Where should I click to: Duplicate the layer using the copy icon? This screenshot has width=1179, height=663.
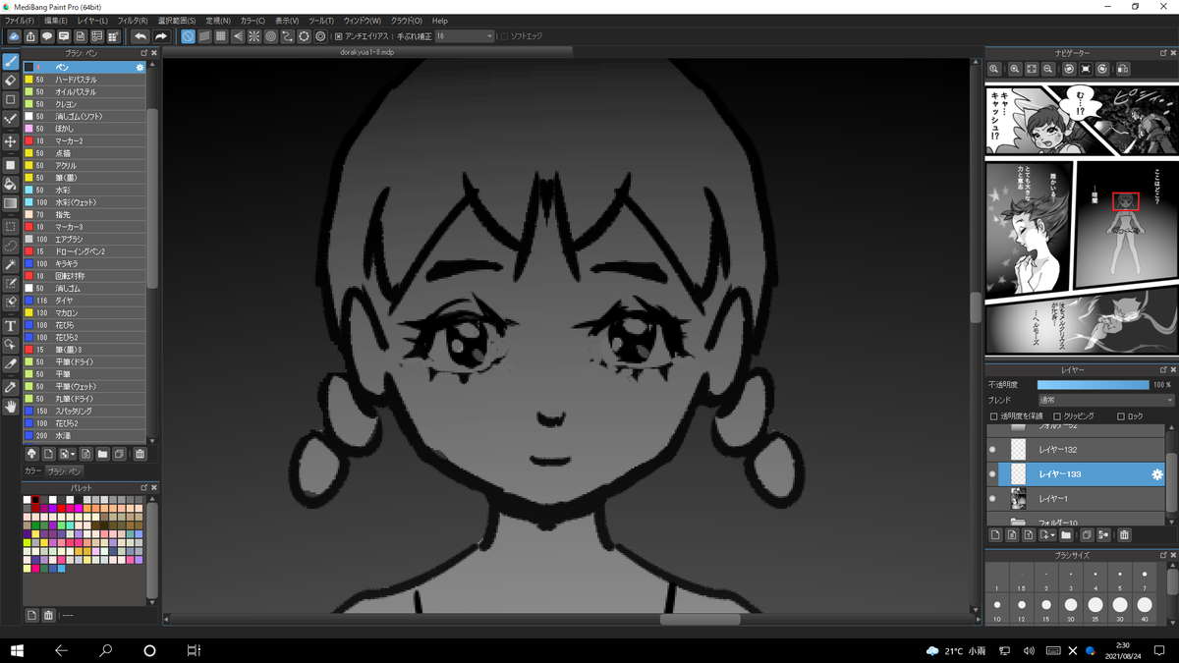[x=1087, y=535]
